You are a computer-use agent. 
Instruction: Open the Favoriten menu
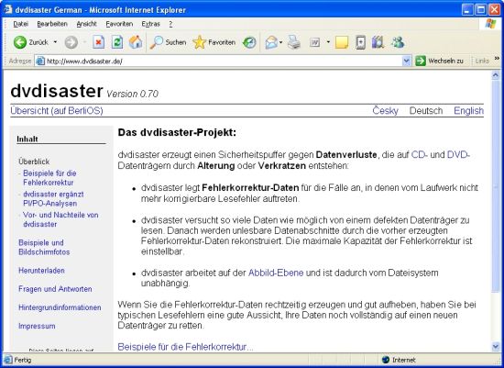pos(119,24)
